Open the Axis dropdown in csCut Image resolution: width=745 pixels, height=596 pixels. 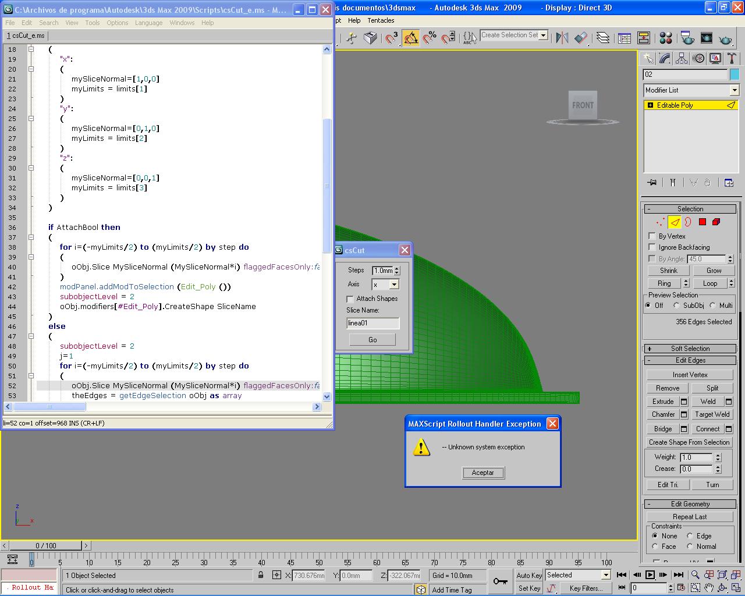[394, 285]
